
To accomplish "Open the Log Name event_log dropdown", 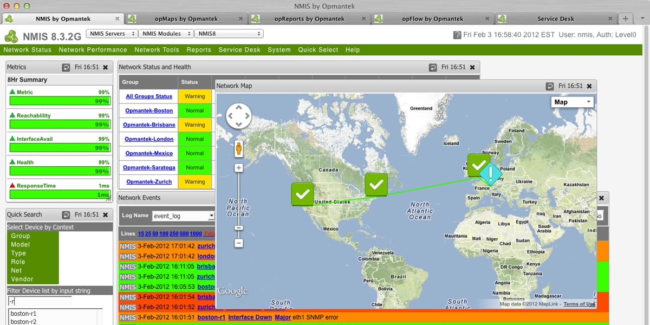I will click(x=184, y=216).
